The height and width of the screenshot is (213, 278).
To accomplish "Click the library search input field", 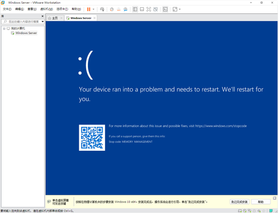I will click(23, 21).
